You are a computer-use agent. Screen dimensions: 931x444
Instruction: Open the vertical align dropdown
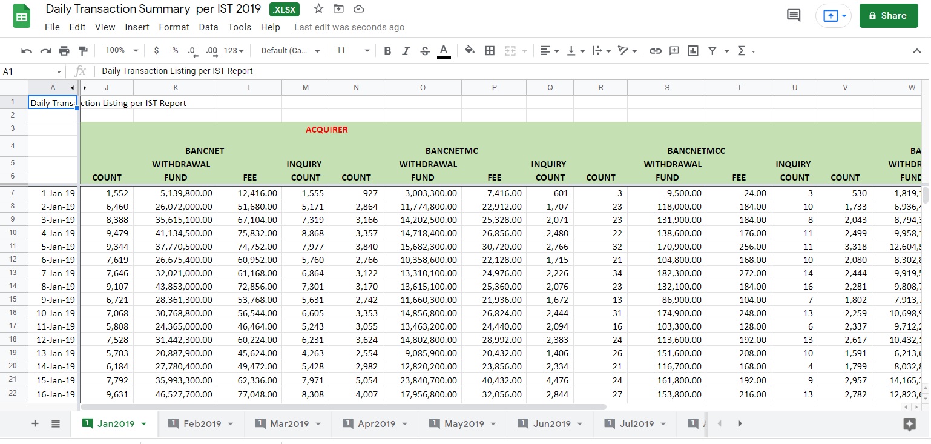pos(574,51)
